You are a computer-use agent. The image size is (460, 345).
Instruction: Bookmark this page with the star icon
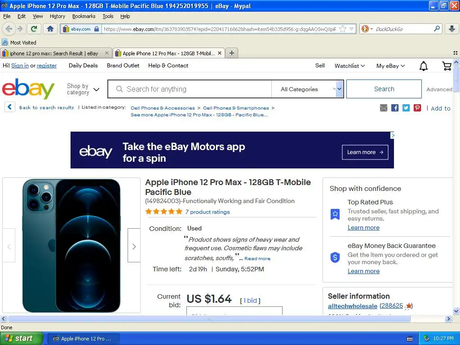pyautogui.click(x=342, y=29)
